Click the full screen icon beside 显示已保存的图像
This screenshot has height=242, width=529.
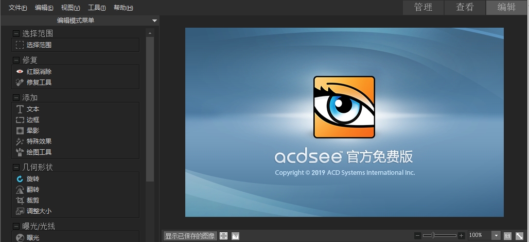point(223,236)
